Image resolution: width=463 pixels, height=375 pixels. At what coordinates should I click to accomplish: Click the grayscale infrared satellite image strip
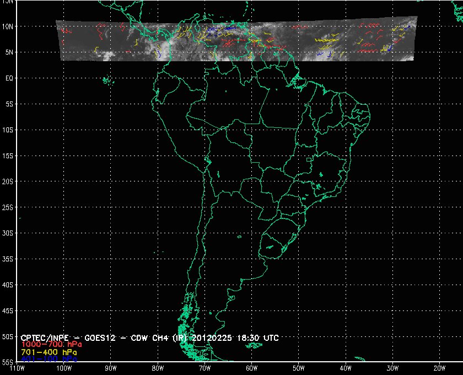click(237, 39)
